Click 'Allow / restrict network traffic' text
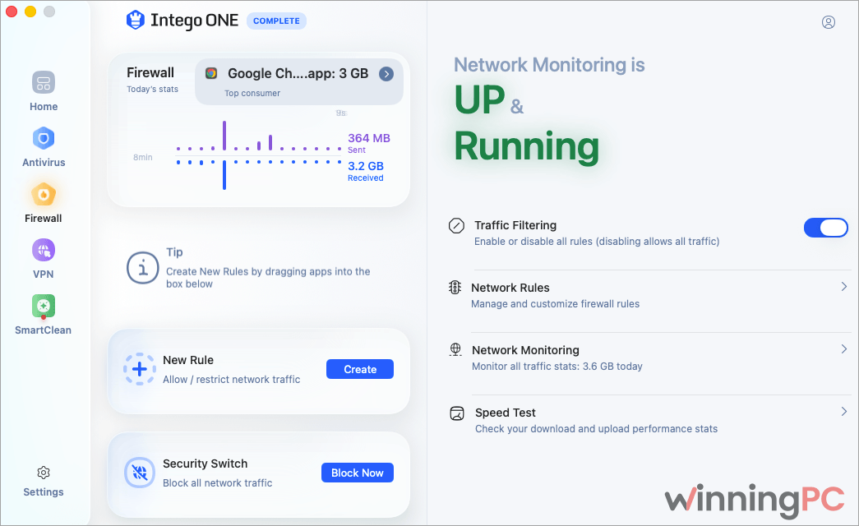The image size is (859, 526). pyautogui.click(x=231, y=379)
